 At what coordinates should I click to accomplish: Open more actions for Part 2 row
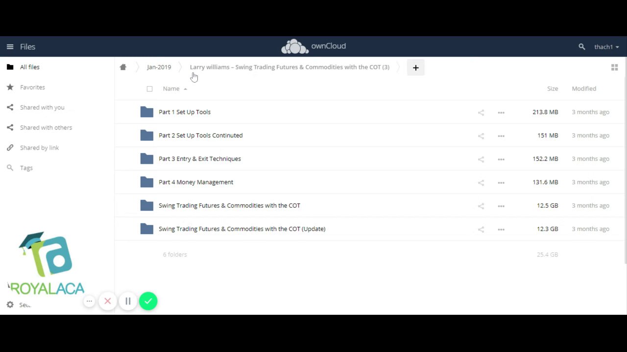(501, 136)
